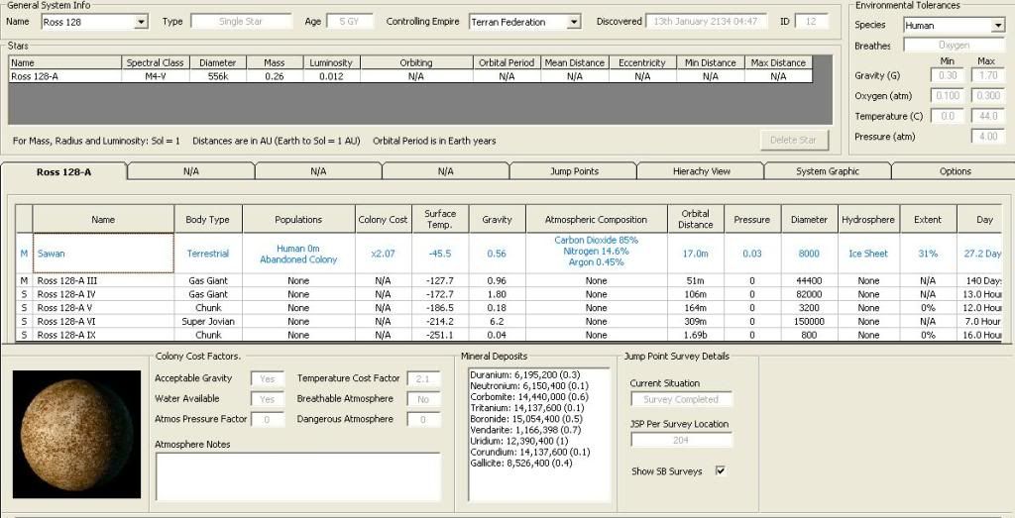Viewport: 1015px width, 518px height.
Task: Click Sawan's colony cost value x2.07
Action: [384, 254]
